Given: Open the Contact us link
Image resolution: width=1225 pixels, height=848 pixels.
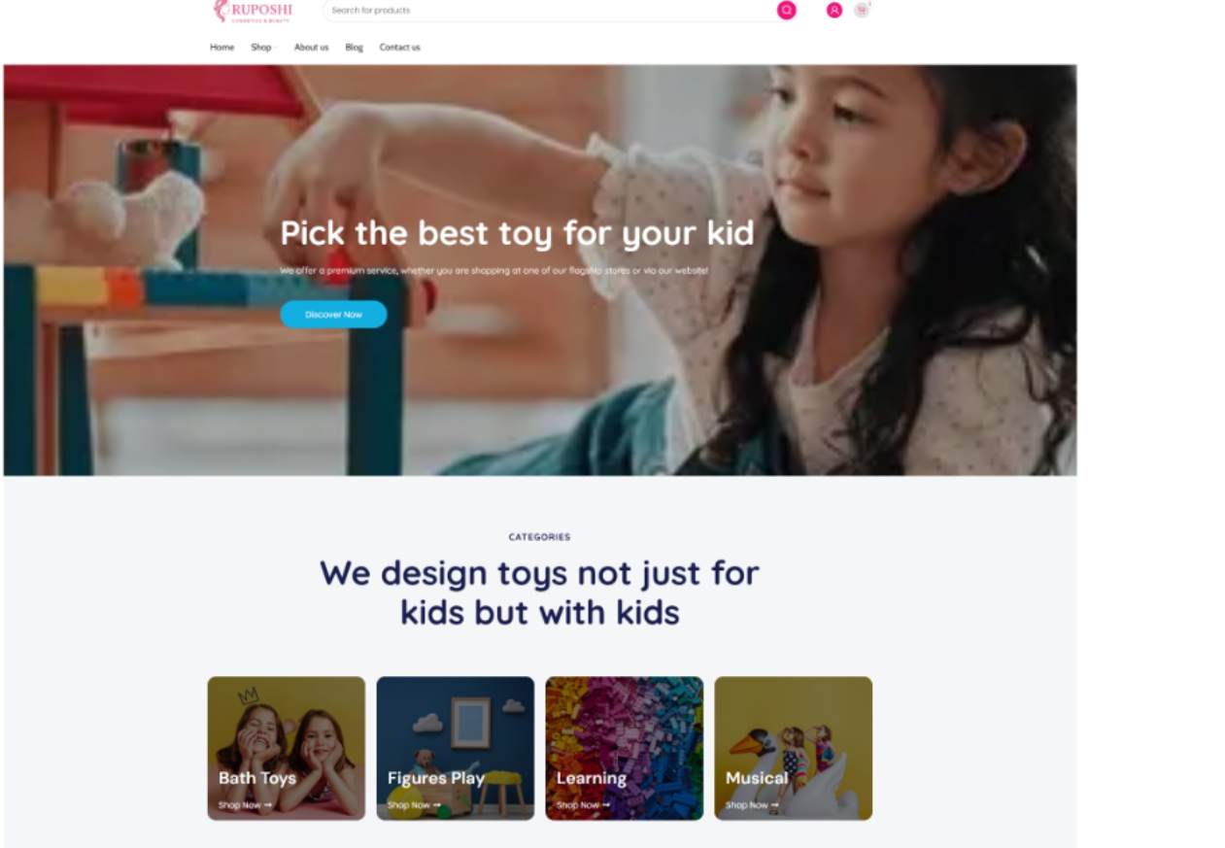Looking at the screenshot, I should (x=399, y=47).
